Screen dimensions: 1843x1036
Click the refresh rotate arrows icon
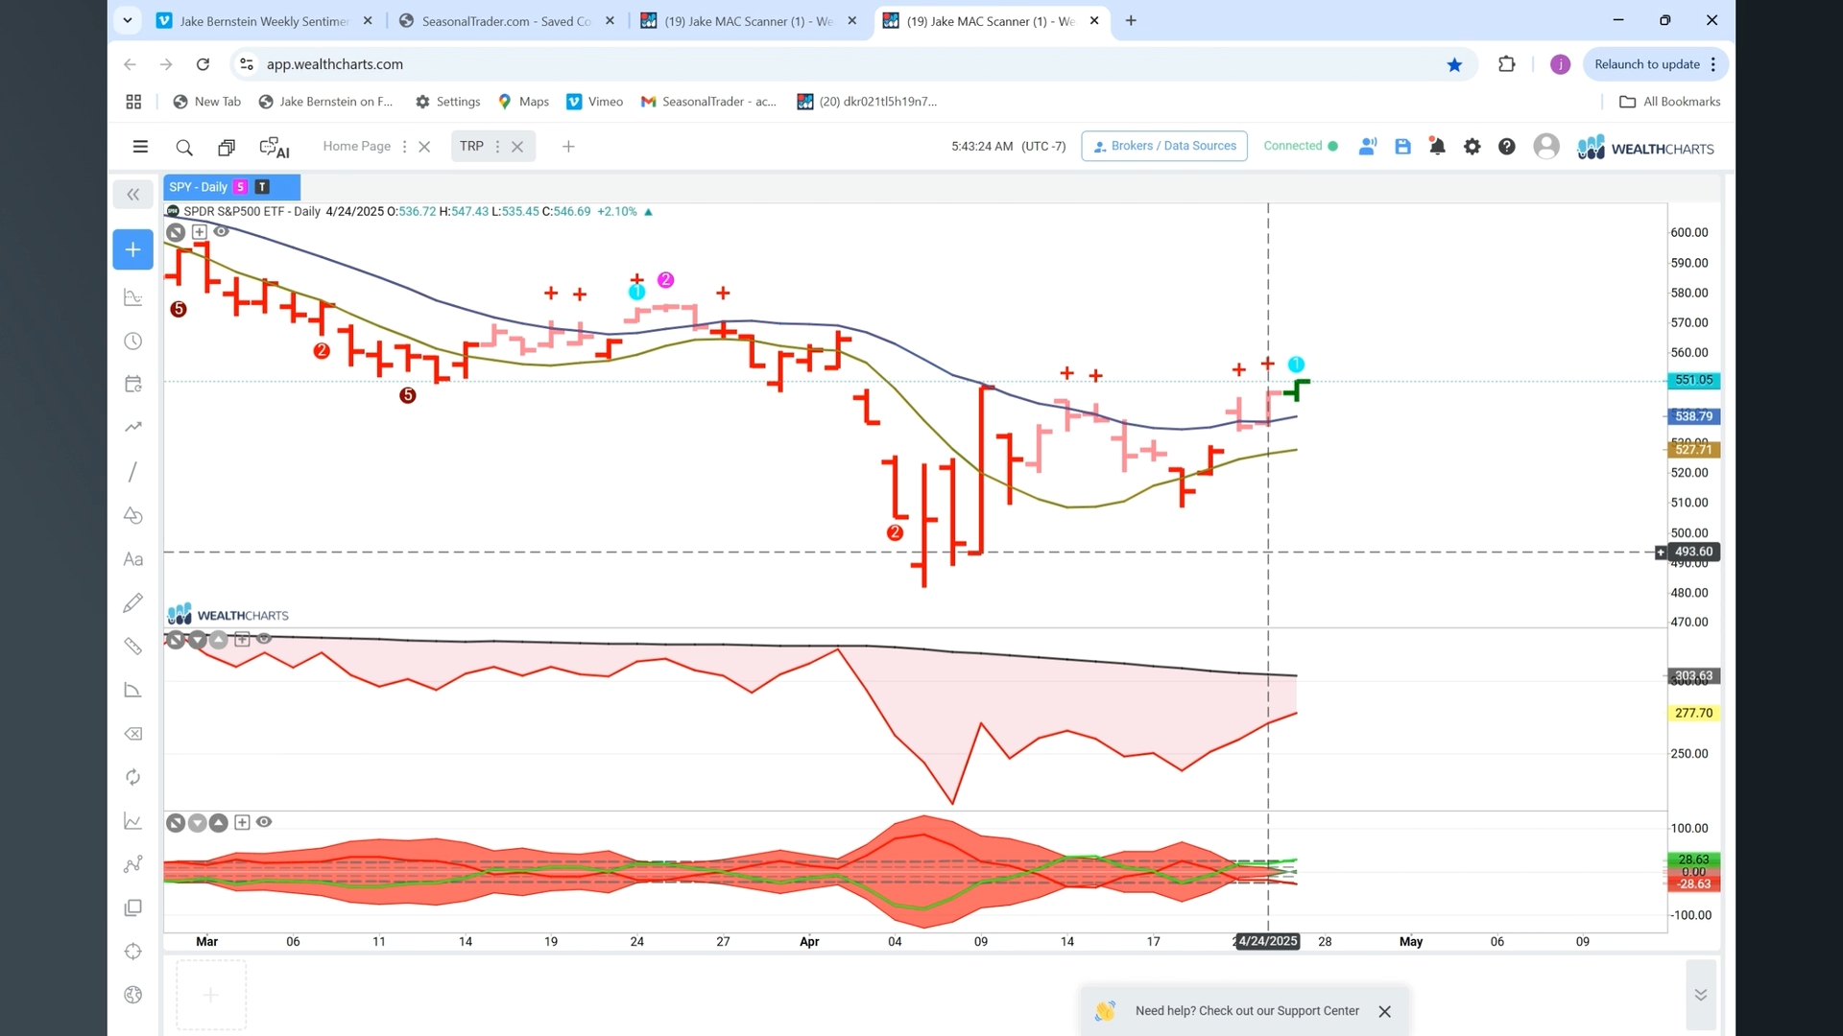(x=133, y=777)
